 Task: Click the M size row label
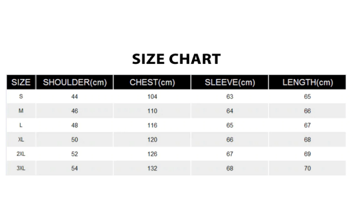pyautogui.click(x=21, y=111)
